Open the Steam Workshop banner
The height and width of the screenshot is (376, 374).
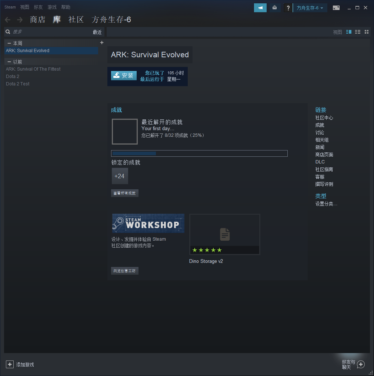tap(148, 223)
